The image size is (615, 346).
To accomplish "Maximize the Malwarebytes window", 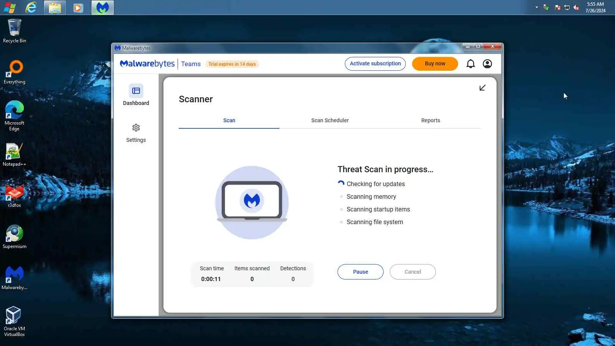I will click(x=478, y=47).
